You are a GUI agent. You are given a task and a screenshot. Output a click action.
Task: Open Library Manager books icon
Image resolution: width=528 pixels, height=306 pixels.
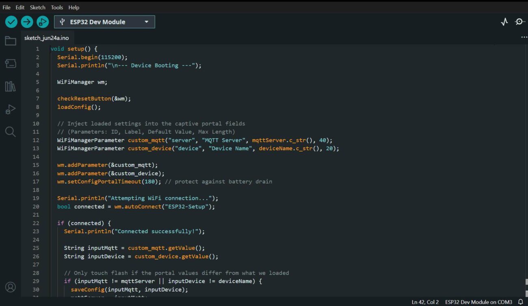[11, 86]
